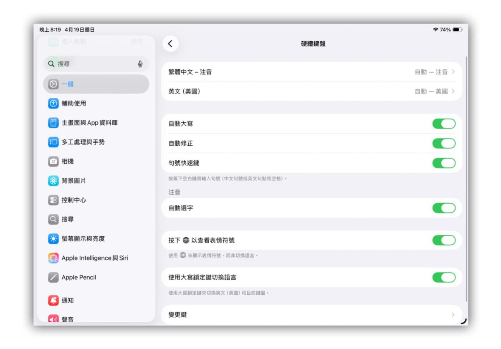The height and width of the screenshot is (349, 501).
Task: Click 自動 — 美國 value
Action: [431, 91]
